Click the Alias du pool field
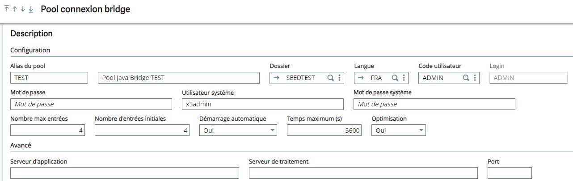The height and width of the screenshot is (181, 573). pyautogui.click(x=49, y=78)
